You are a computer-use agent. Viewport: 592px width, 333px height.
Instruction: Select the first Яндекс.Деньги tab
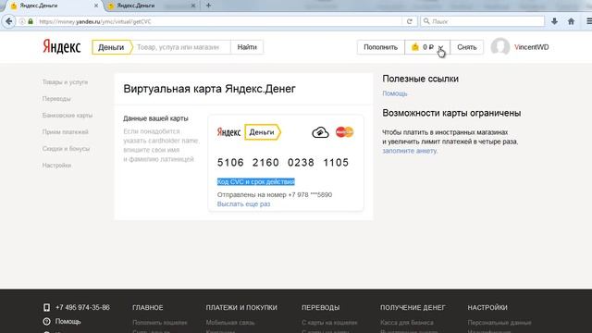point(53,6)
